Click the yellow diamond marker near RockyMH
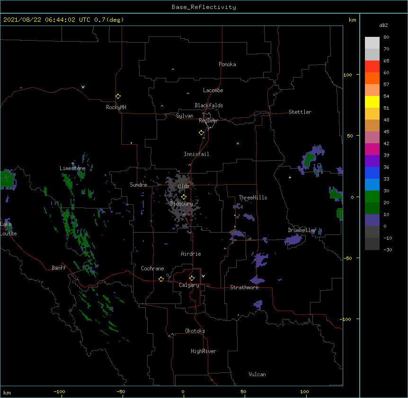Viewport: 408px width, 398px height. tap(118, 96)
